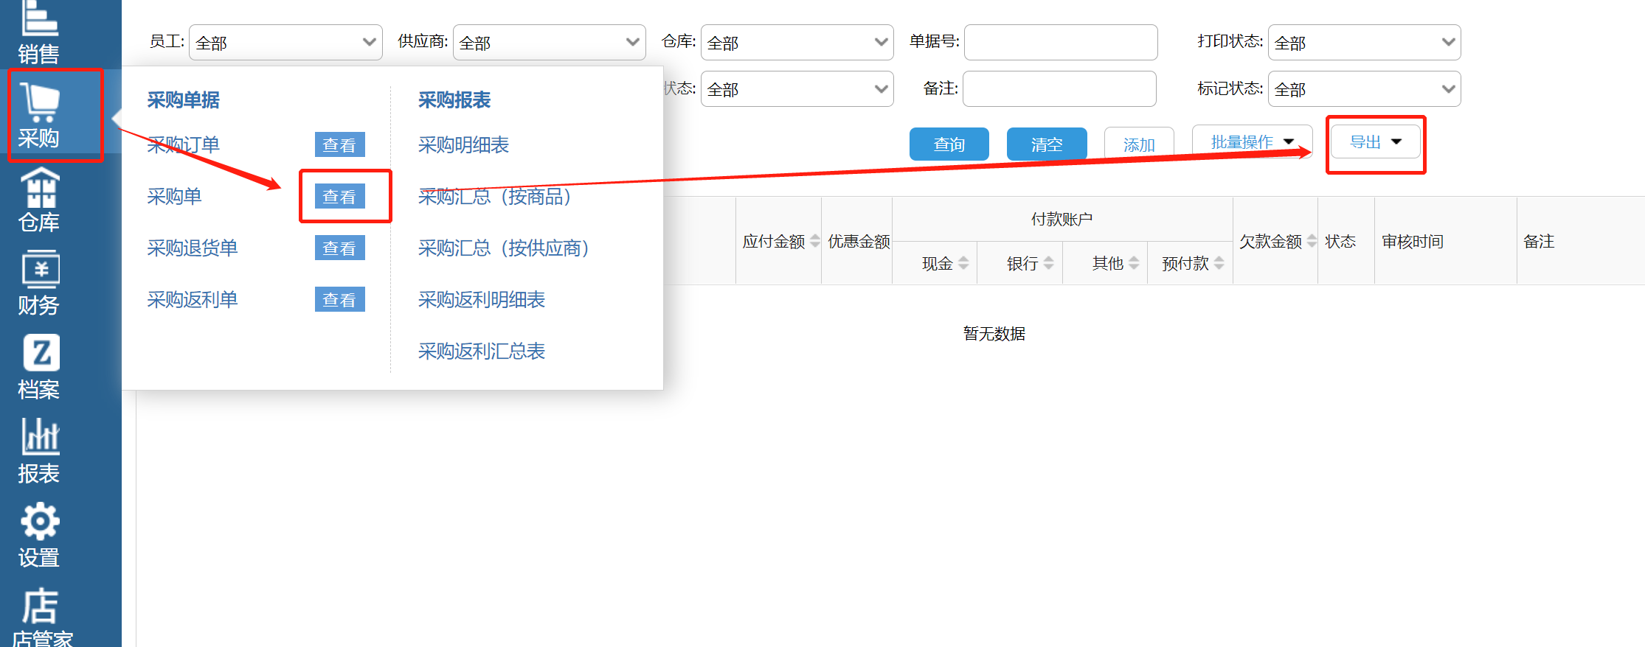Toggle sort on 现金 column
The width and height of the screenshot is (1645, 647).
[x=963, y=263]
